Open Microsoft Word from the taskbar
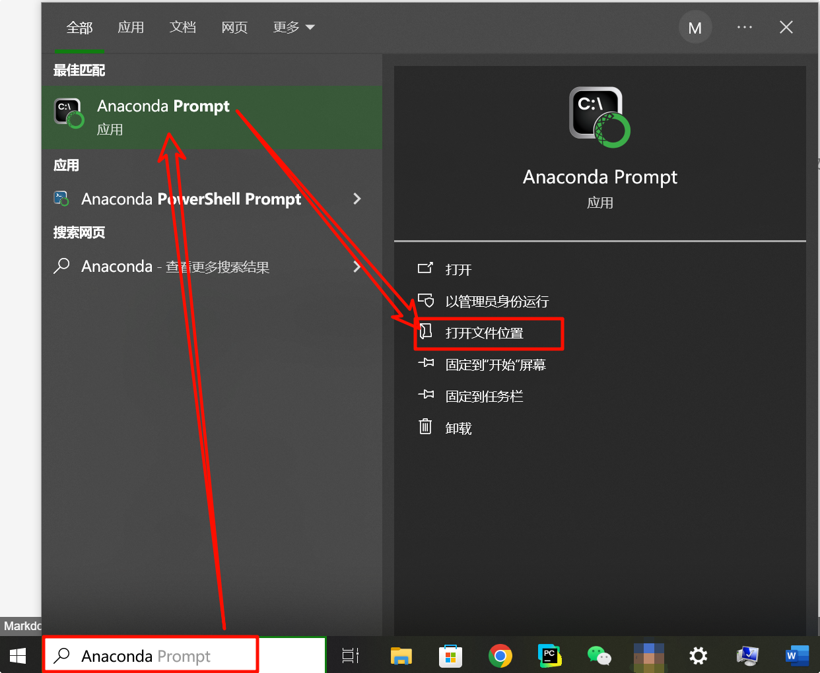Image resolution: width=820 pixels, height=673 pixels. click(797, 655)
